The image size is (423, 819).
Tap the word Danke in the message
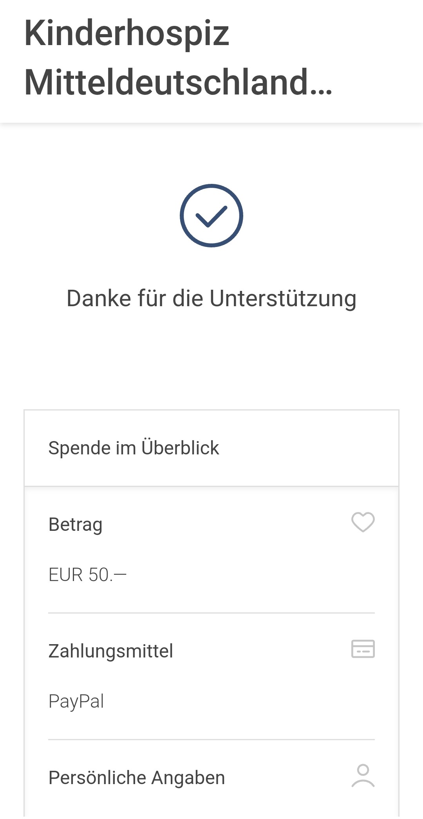[99, 298]
